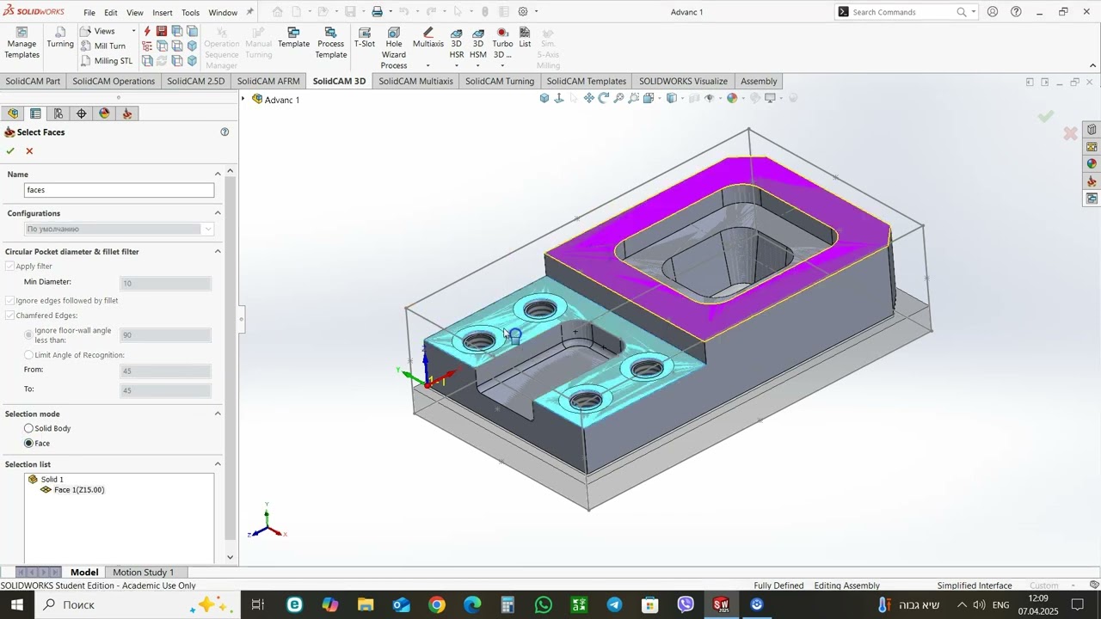
Task: Expand the Advanc 1 tree in viewport
Action: tap(243, 100)
